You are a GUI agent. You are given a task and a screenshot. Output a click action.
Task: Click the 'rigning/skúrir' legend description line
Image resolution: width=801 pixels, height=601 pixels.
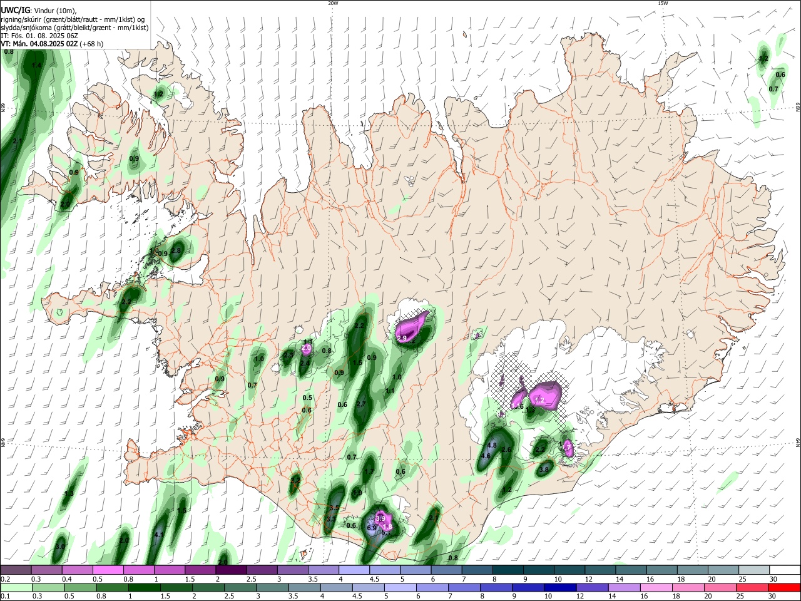72,19
